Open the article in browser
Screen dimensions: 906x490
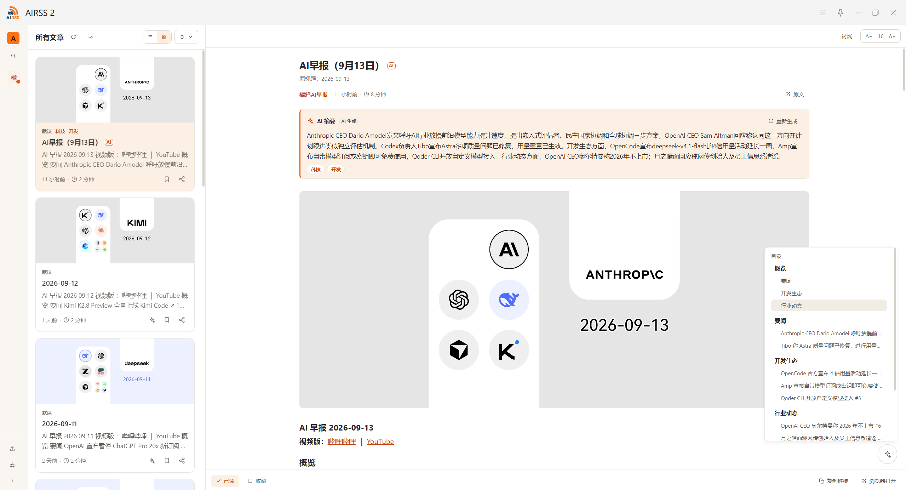(879, 481)
